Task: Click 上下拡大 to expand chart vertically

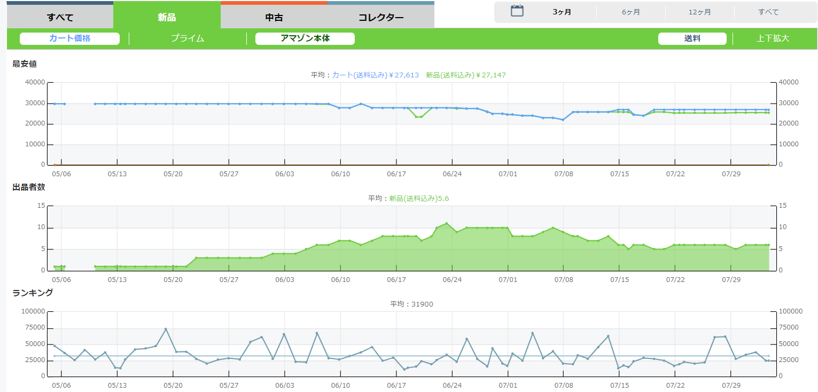Action: tap(773, 38)
